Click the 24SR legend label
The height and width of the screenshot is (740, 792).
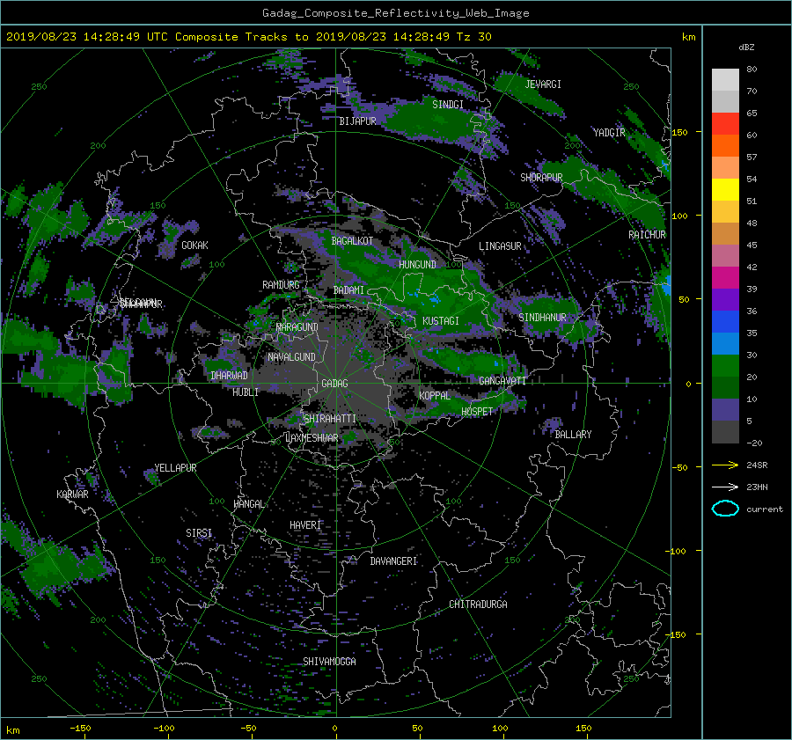coord(757,465)
